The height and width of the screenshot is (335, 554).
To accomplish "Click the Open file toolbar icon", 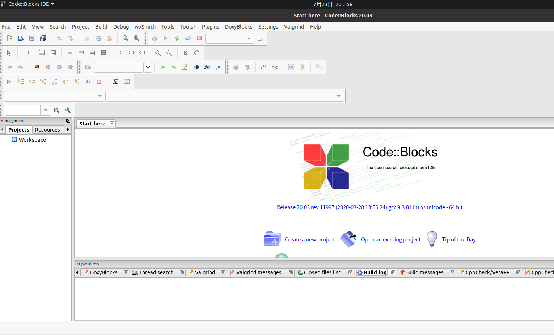I will point(21,38).
